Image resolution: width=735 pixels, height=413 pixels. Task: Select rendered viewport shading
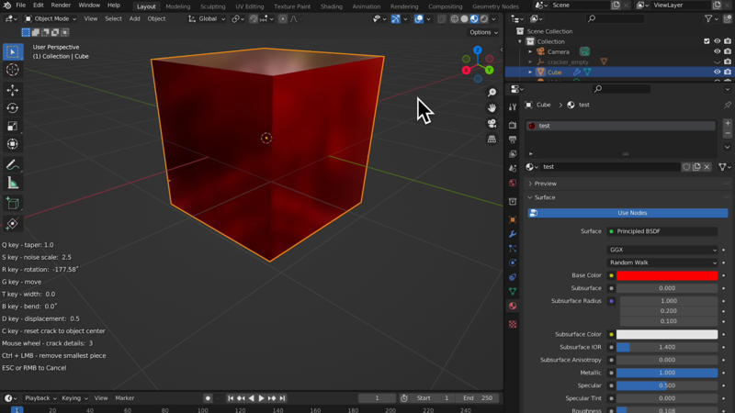click(x=484, y=18)
